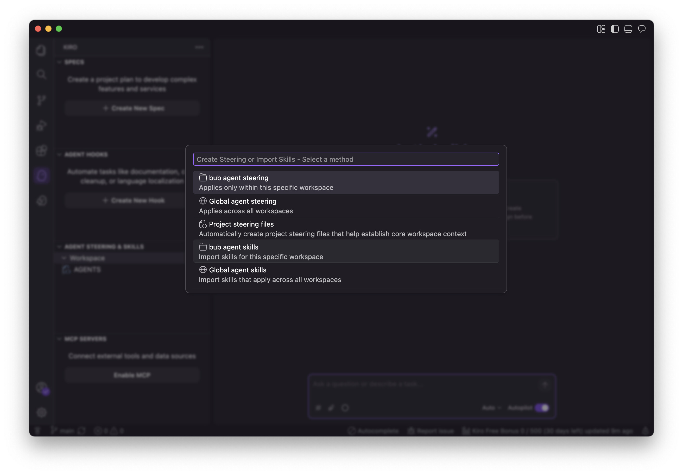Click the remote indicator at the status bar start
This screenshot has height=475, width=683.
37,431
